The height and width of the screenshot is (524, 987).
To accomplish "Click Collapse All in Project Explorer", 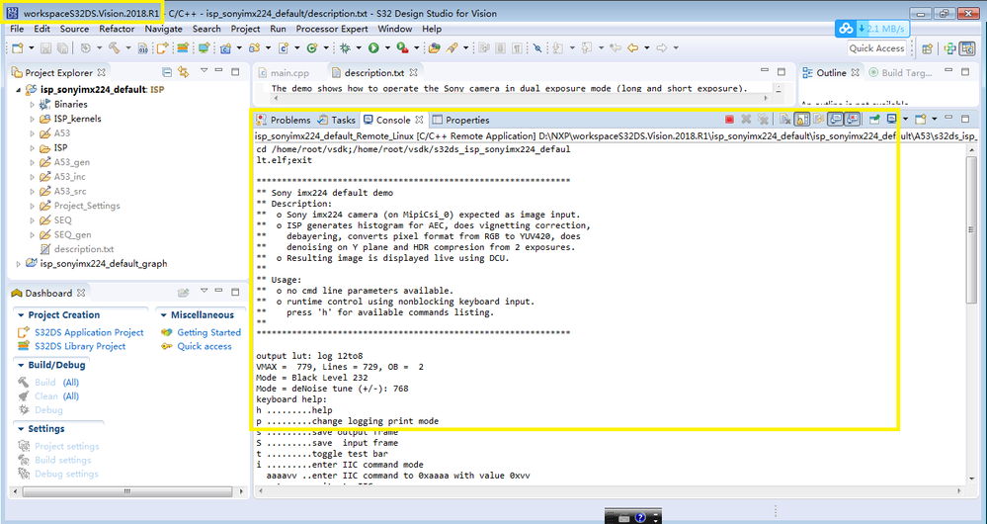I will (167, 72).
